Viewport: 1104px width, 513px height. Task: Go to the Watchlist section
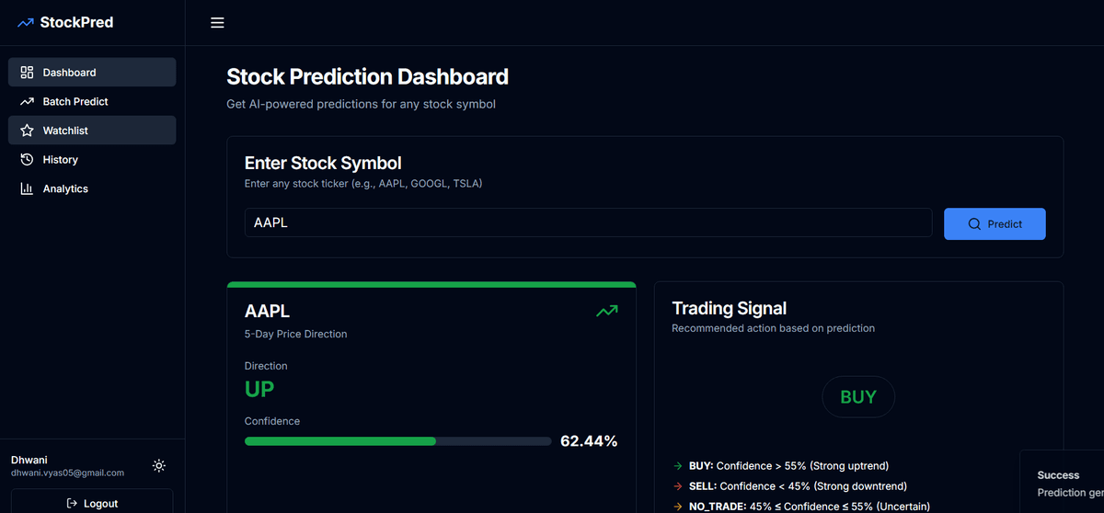tap(65, 131)
